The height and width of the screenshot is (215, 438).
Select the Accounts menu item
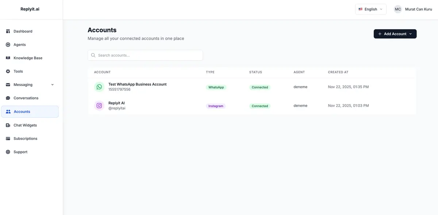pos(23,112)
